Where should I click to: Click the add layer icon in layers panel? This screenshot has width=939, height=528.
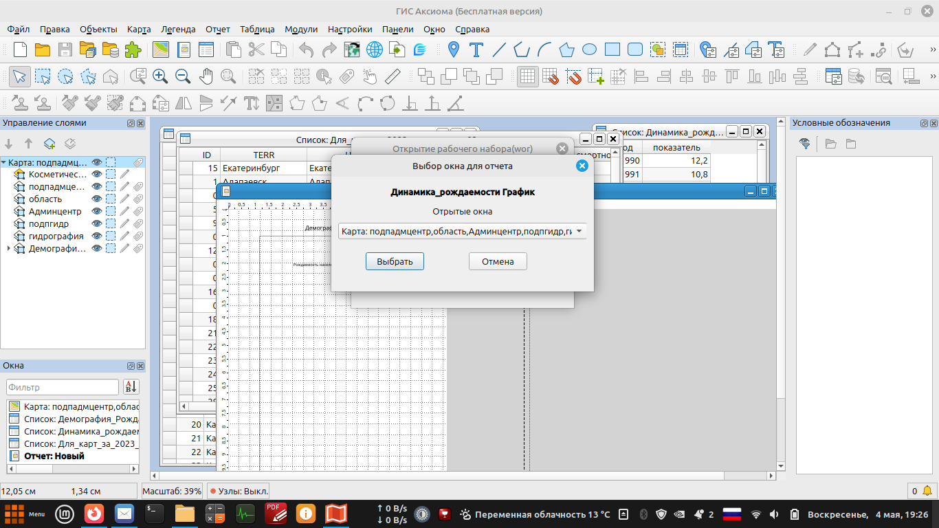(x=49, y=144)
